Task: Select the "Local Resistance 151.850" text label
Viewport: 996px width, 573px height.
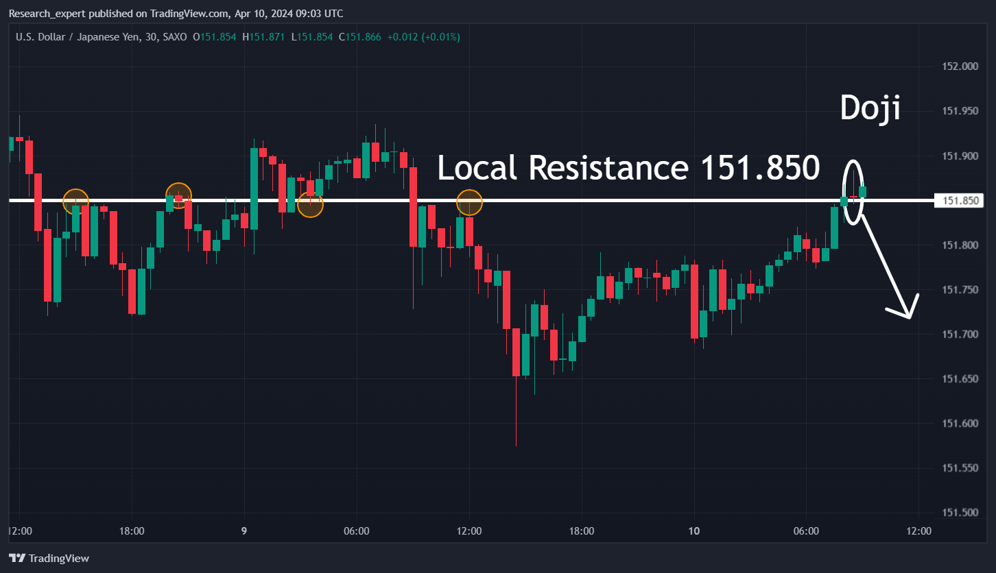Action: [628, 168]
